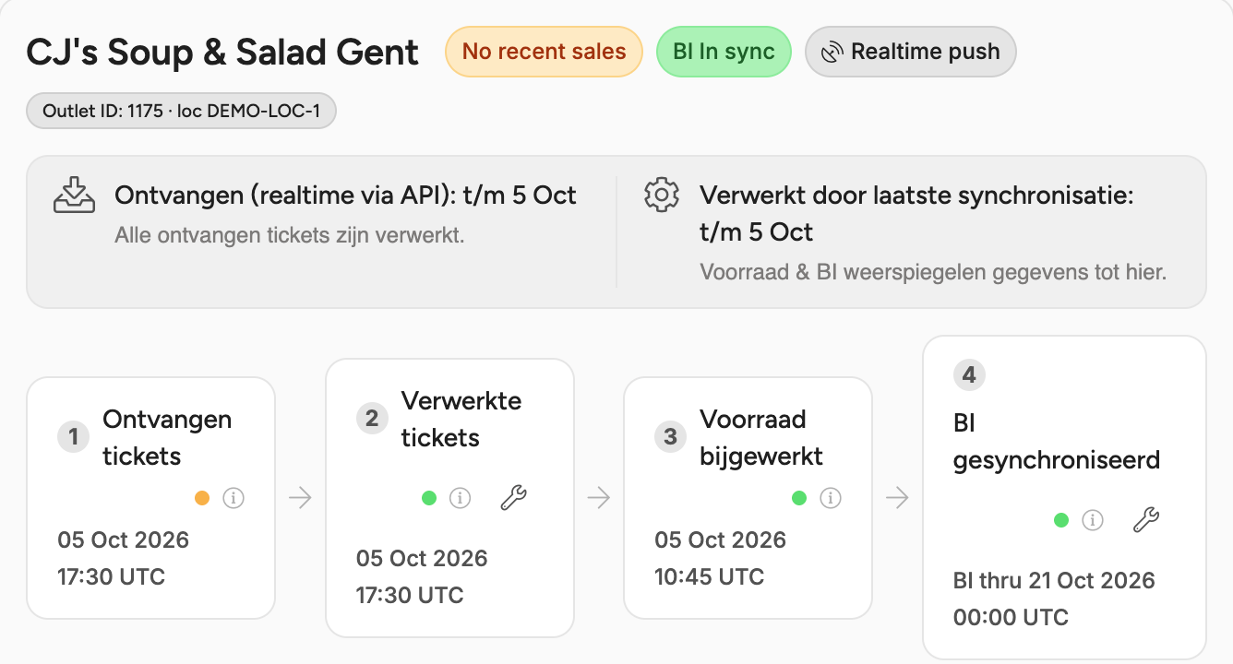Click step number 1 badge
Viewport: 1233px width, 664px height.
pyautogui.click(x=74, y=437)
